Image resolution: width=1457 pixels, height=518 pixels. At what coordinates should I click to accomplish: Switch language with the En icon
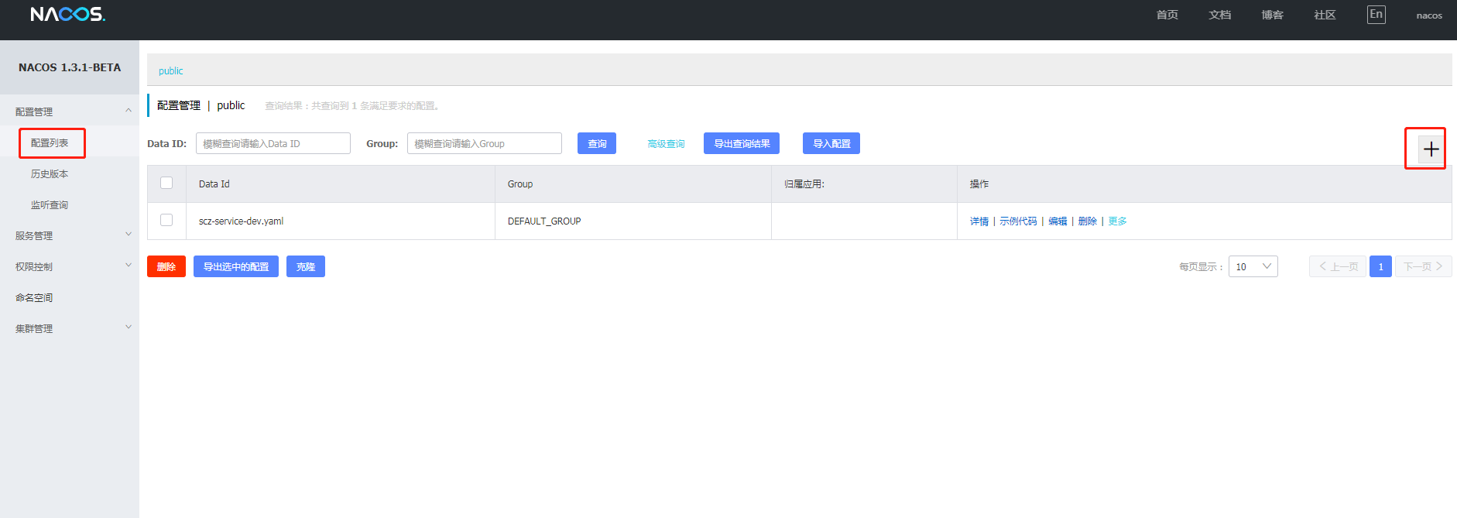click(1376, 14)
